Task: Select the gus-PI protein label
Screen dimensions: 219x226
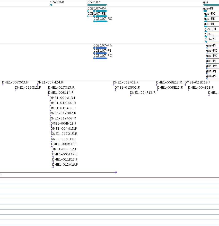Action: tap(211, 45)
